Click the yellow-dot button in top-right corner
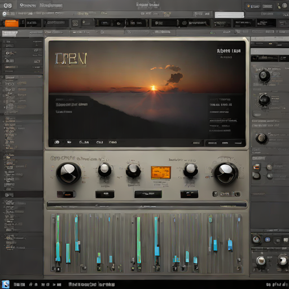This screenshot has width=289, height=289. point(253,6)
